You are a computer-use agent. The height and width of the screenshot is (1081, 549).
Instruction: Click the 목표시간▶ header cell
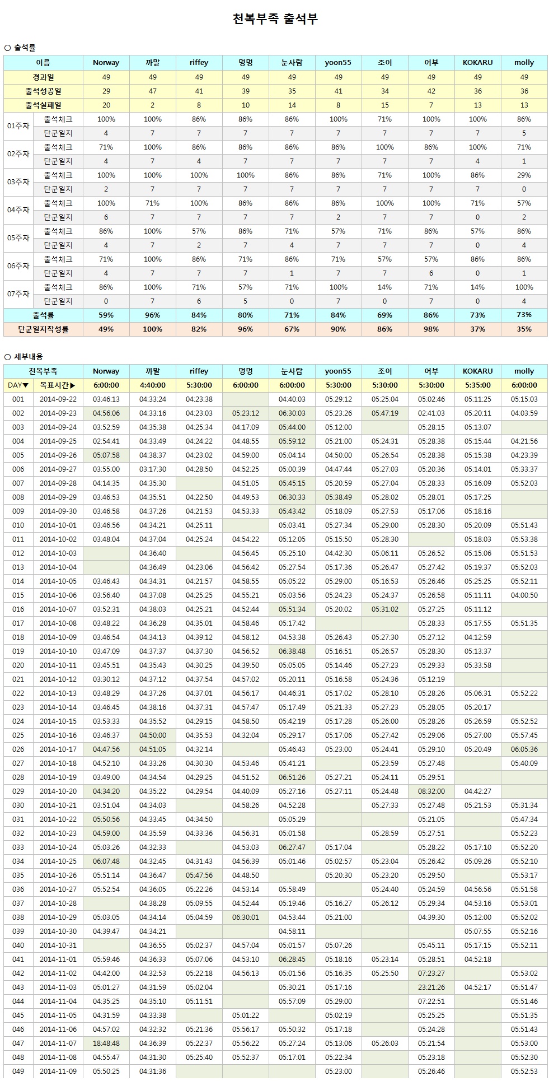click(x=58, y=385)
